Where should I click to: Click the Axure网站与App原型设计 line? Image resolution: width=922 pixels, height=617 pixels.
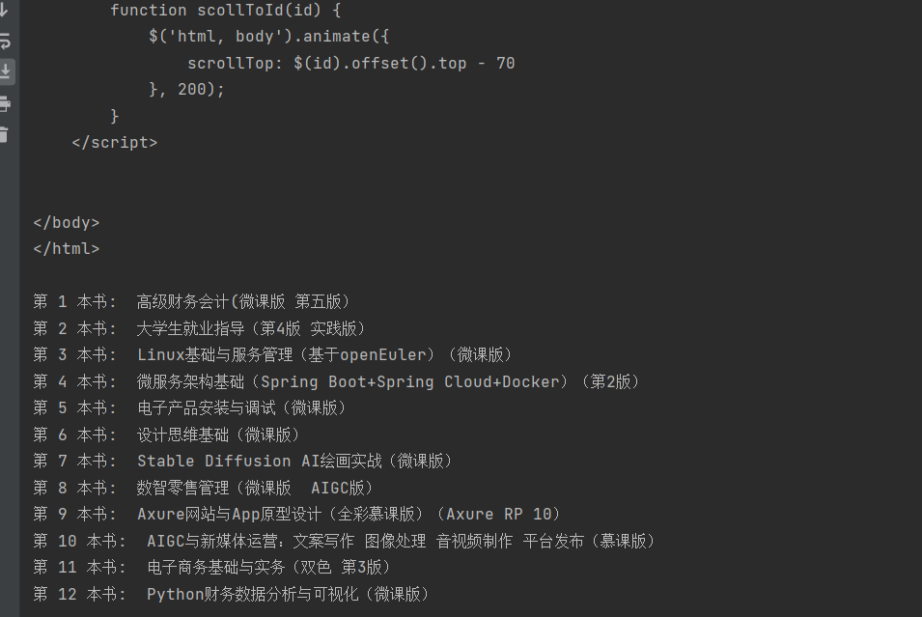tap(349, 515)
